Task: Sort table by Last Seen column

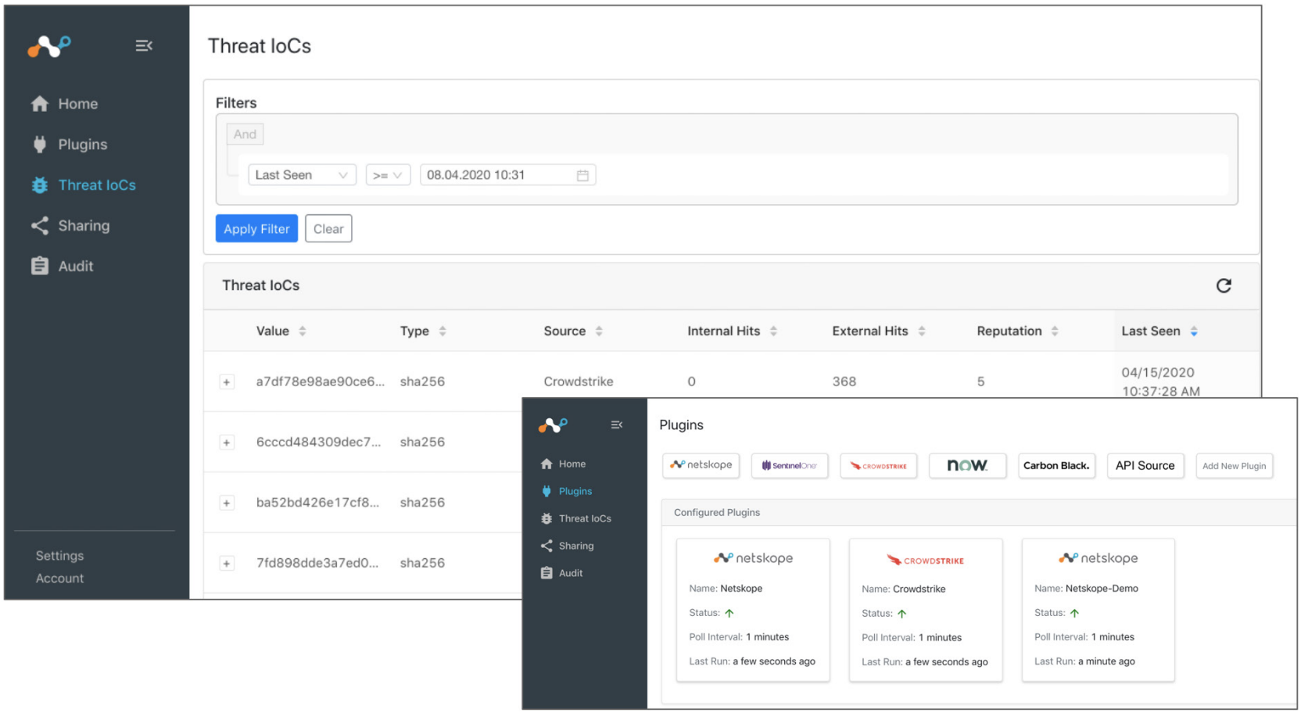Action: click(x=1194, y=331)
